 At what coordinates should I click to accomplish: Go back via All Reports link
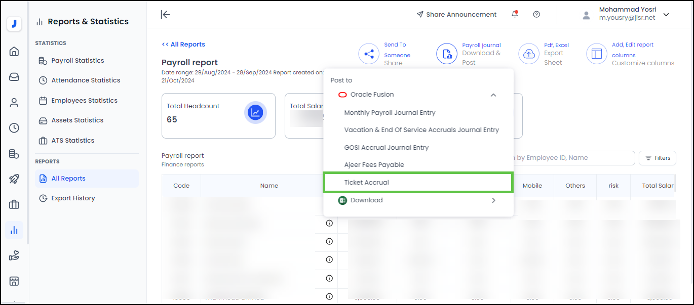[183, 45]
